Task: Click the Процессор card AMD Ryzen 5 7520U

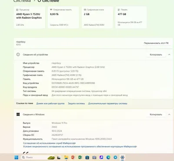Action: coord(30,17)
